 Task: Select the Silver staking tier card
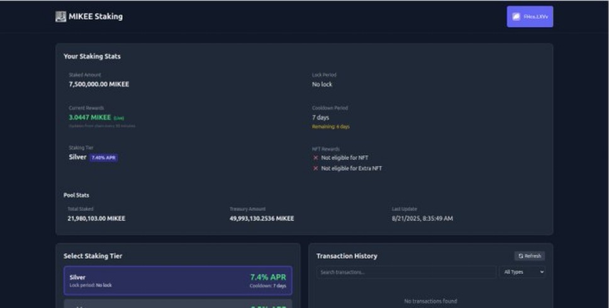(x=178, y=281)
